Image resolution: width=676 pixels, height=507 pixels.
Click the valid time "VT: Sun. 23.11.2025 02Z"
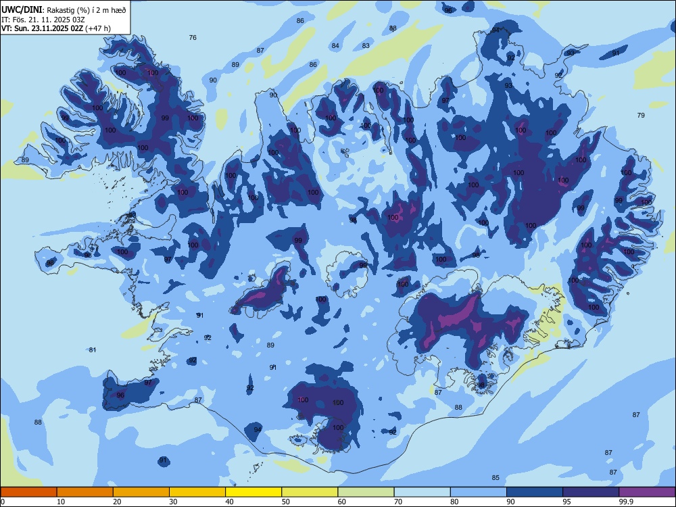coord(42,28)
